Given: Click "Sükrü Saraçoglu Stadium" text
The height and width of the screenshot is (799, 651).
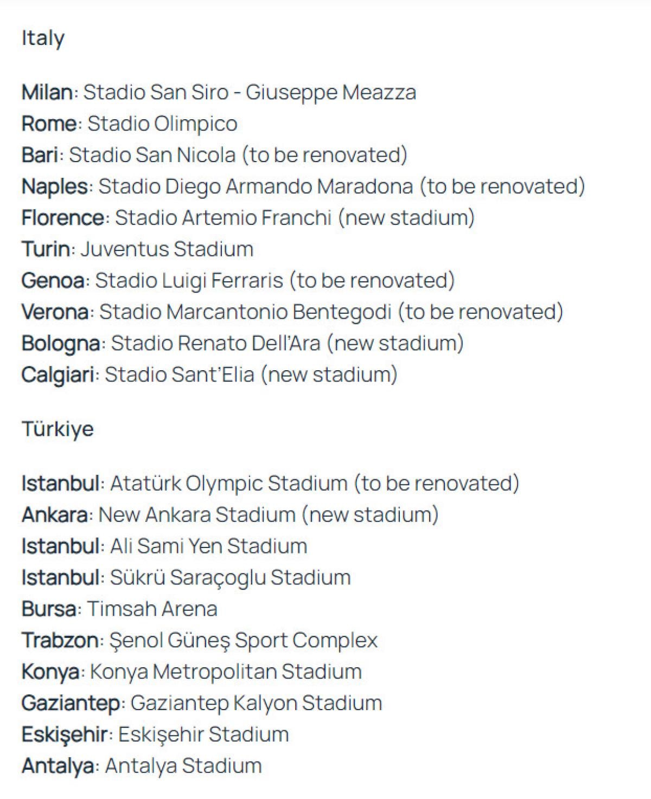Looking at the screenshot, I should [230, 578].
